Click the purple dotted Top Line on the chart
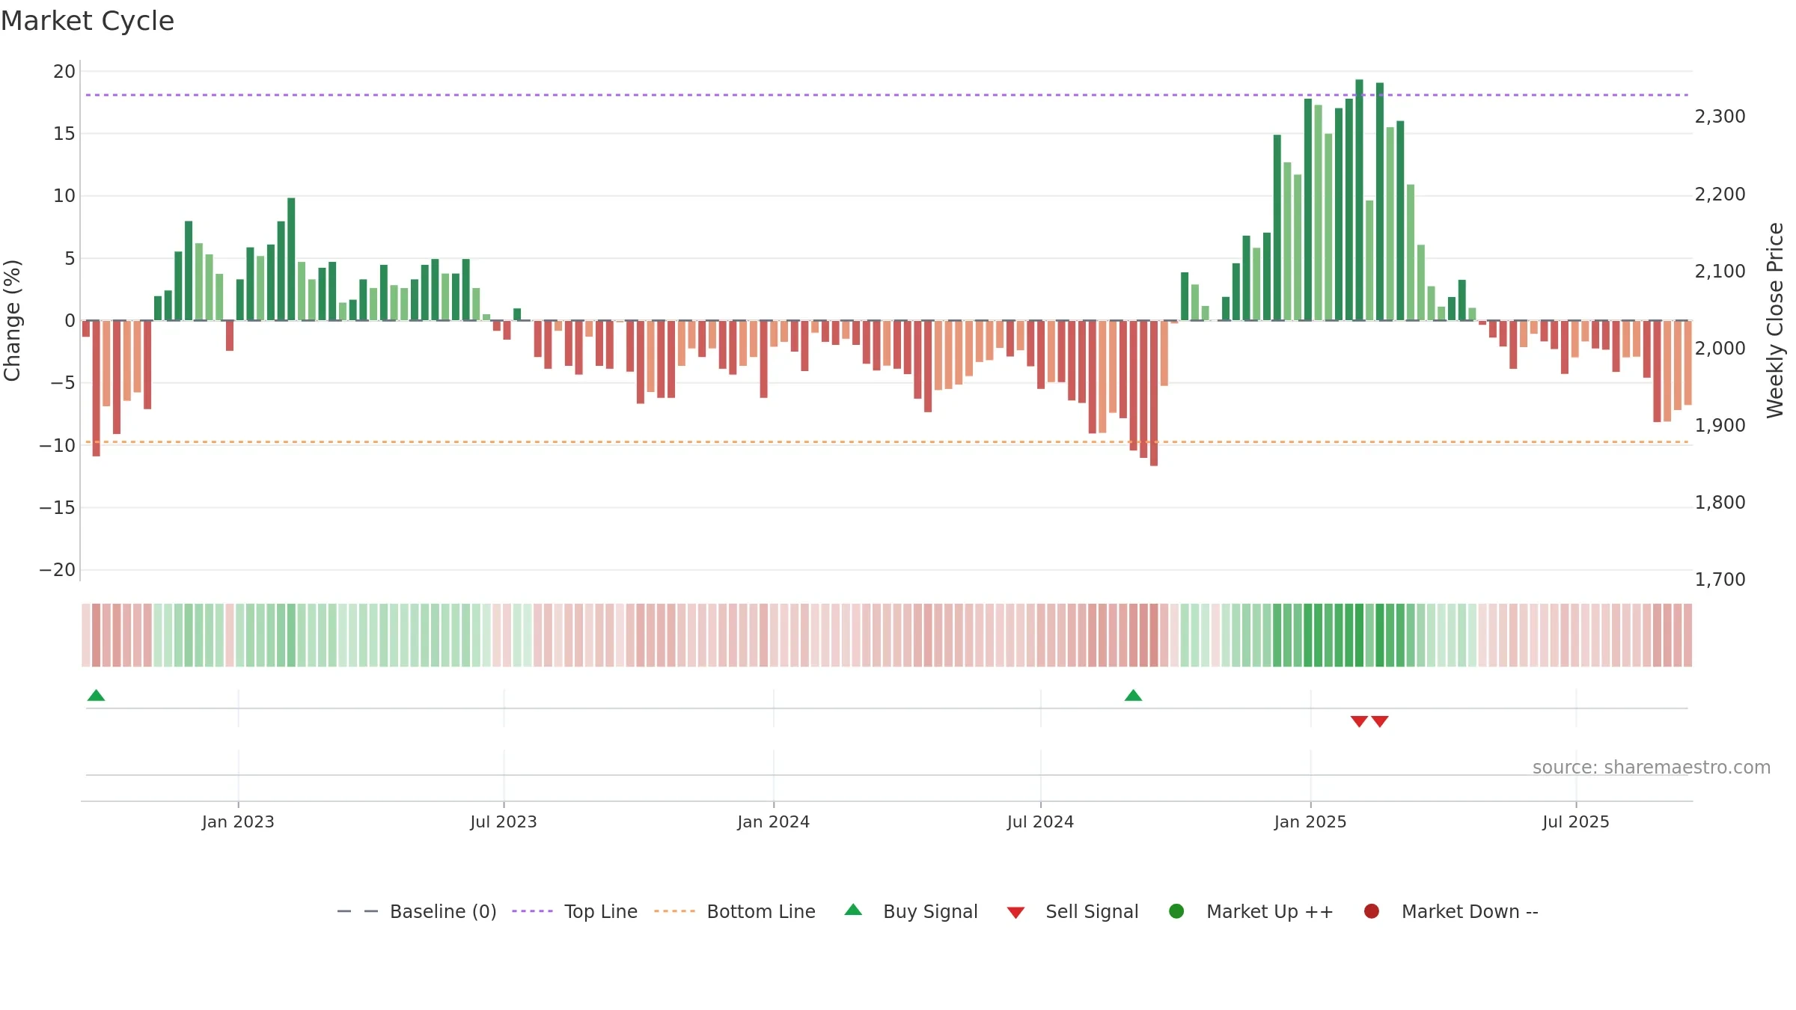Image resolution: width=1796 pixels, height=1010 pixels. [x=887, y=95]
